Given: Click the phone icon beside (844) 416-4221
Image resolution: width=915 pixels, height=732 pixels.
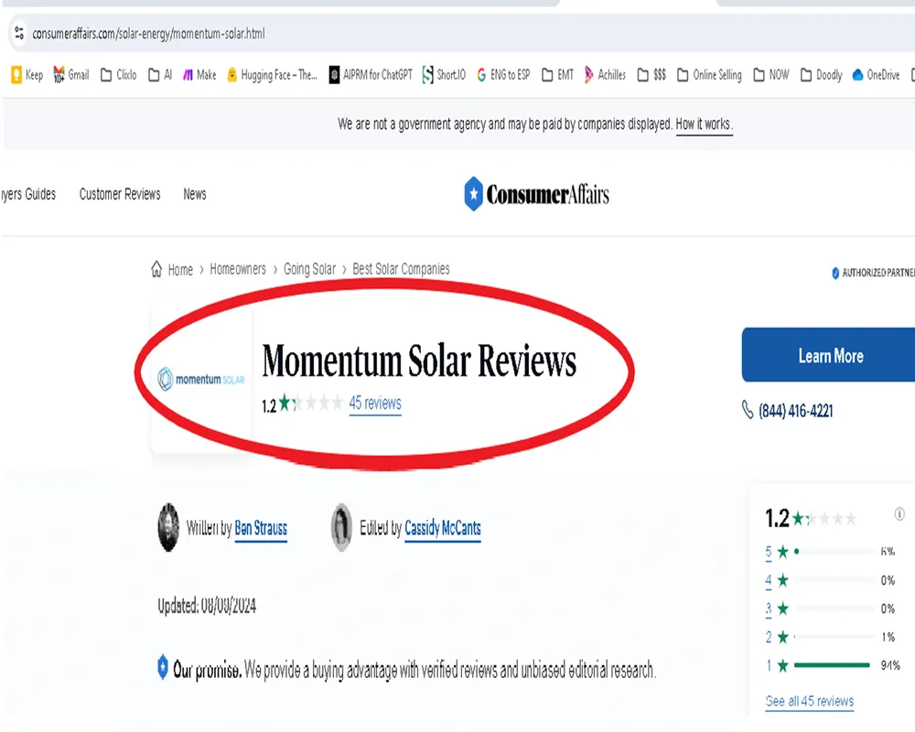Looking at the screenshot, I should point(748,410).
